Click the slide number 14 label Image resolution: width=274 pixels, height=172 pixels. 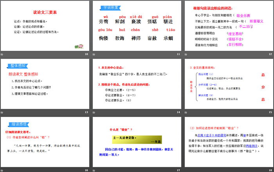tap(178, 112)
